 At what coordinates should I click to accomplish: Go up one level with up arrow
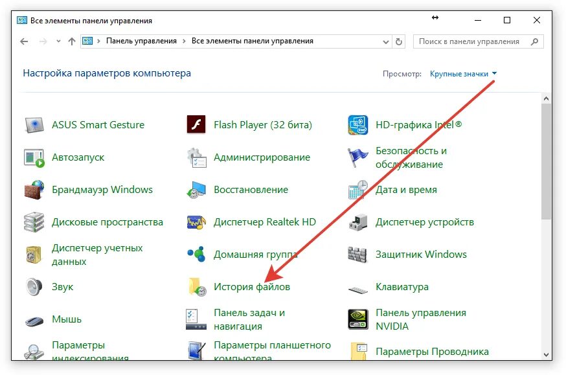pyautogui.click(x=72, y=41)
